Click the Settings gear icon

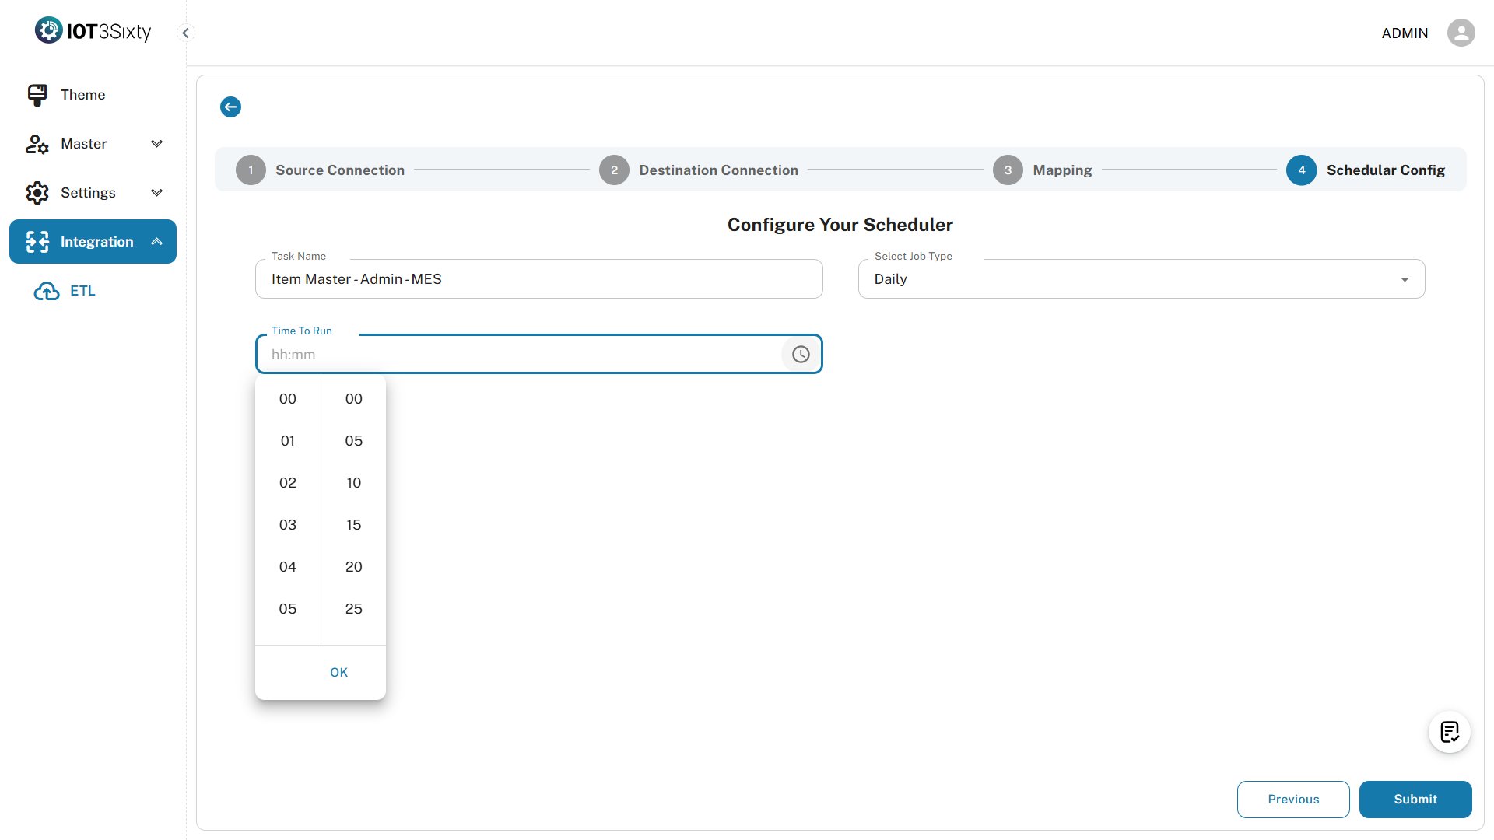click(x=37, y=193)
